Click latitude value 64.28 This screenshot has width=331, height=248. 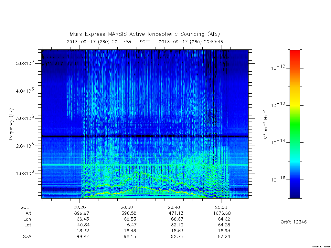pos(224,225)
